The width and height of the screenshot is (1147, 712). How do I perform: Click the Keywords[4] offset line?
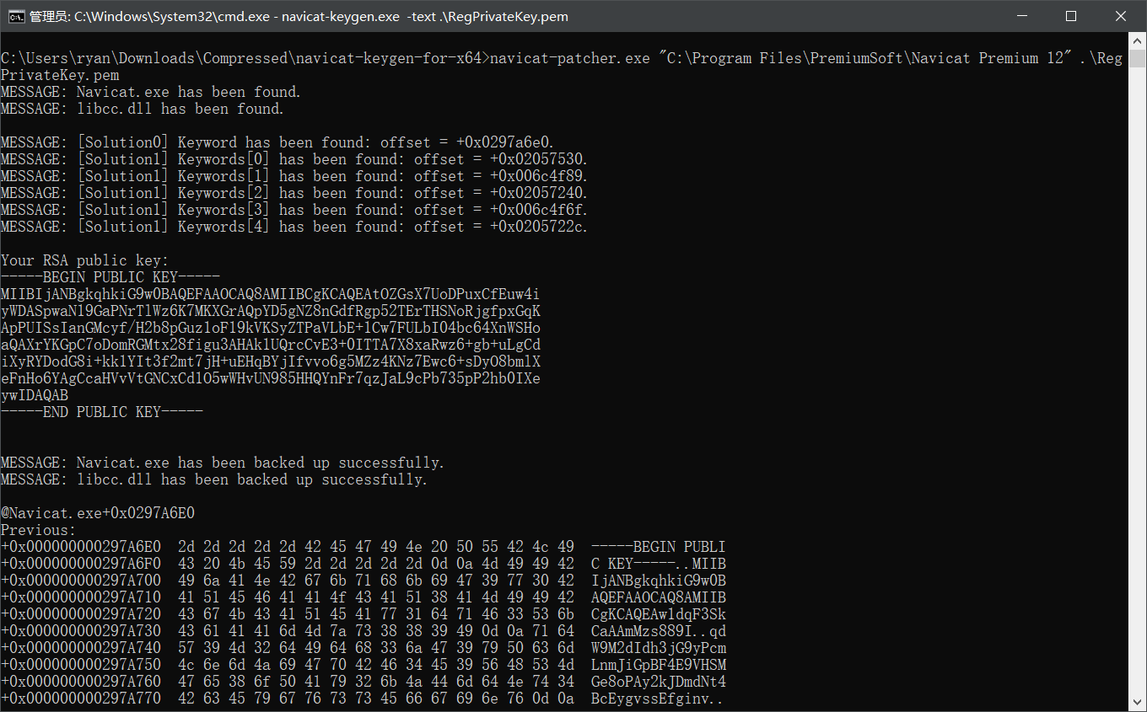[293, 227]
